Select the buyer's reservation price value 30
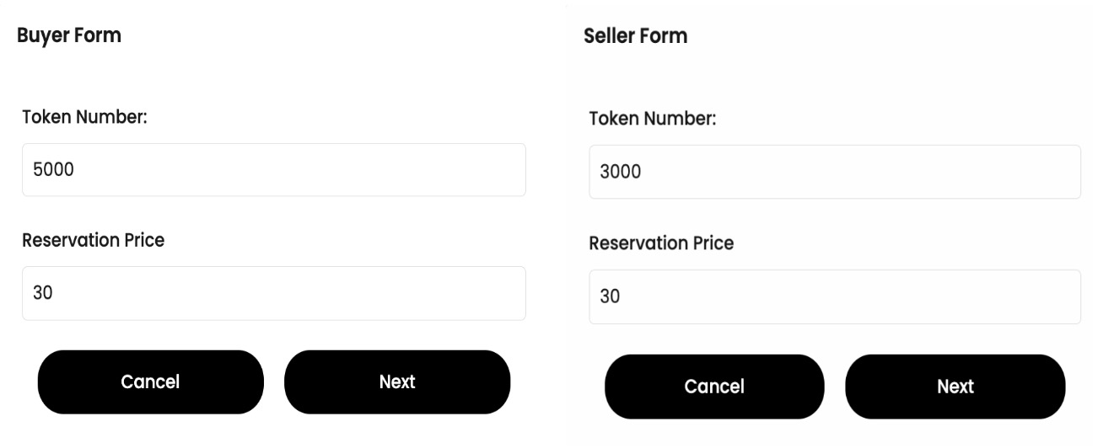This screenshot has width=1098, height=448. click(x=42, y=293)
